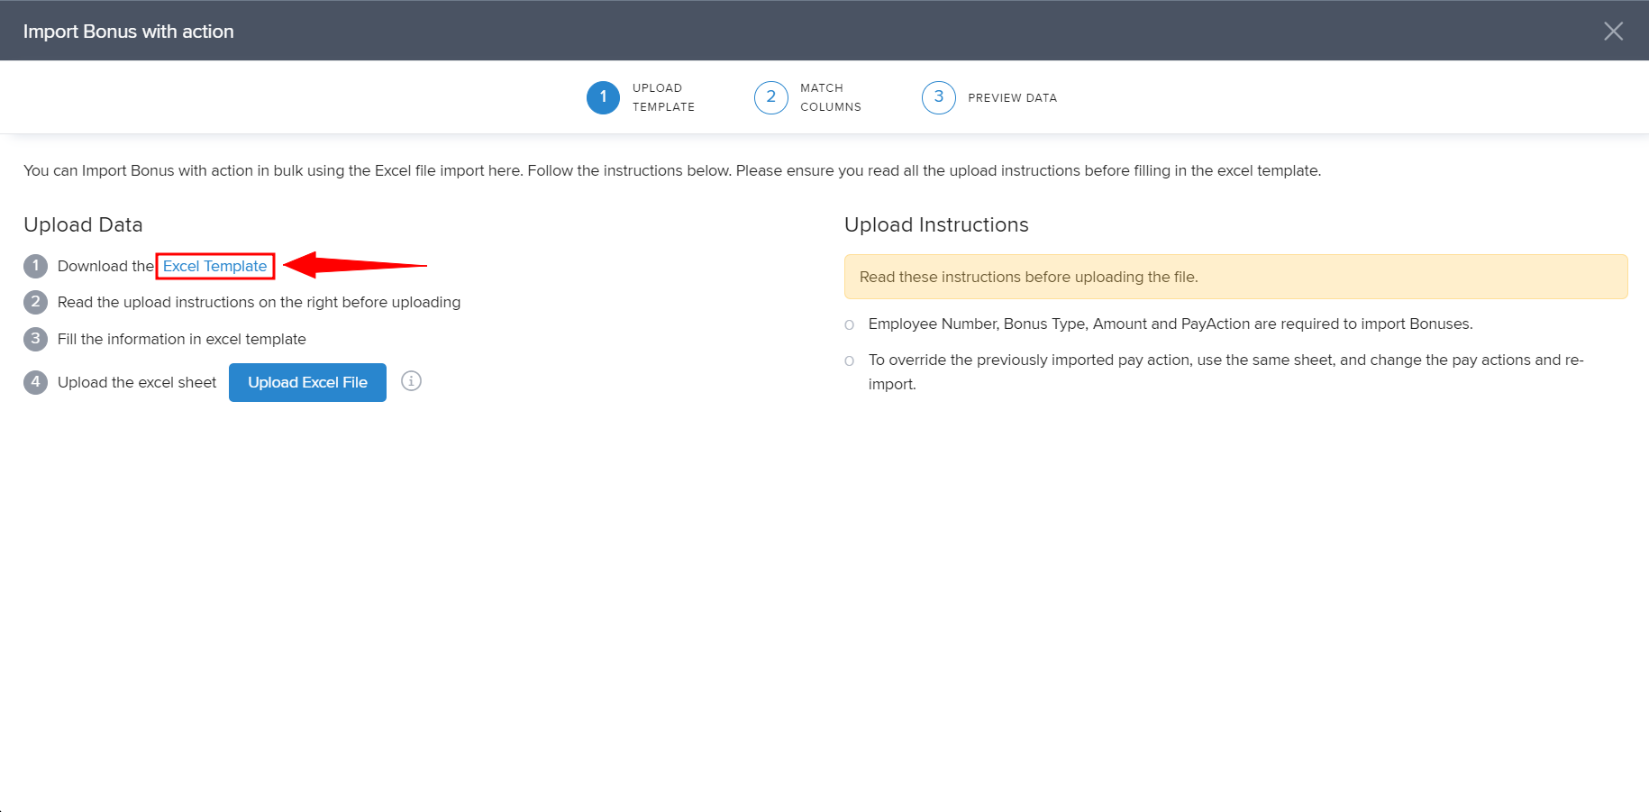The height and width of the screenshot is (812, 1649).
Task: Click the yellow read-instructions banner
Action: pyautogui.click(x=1235, y=277)
